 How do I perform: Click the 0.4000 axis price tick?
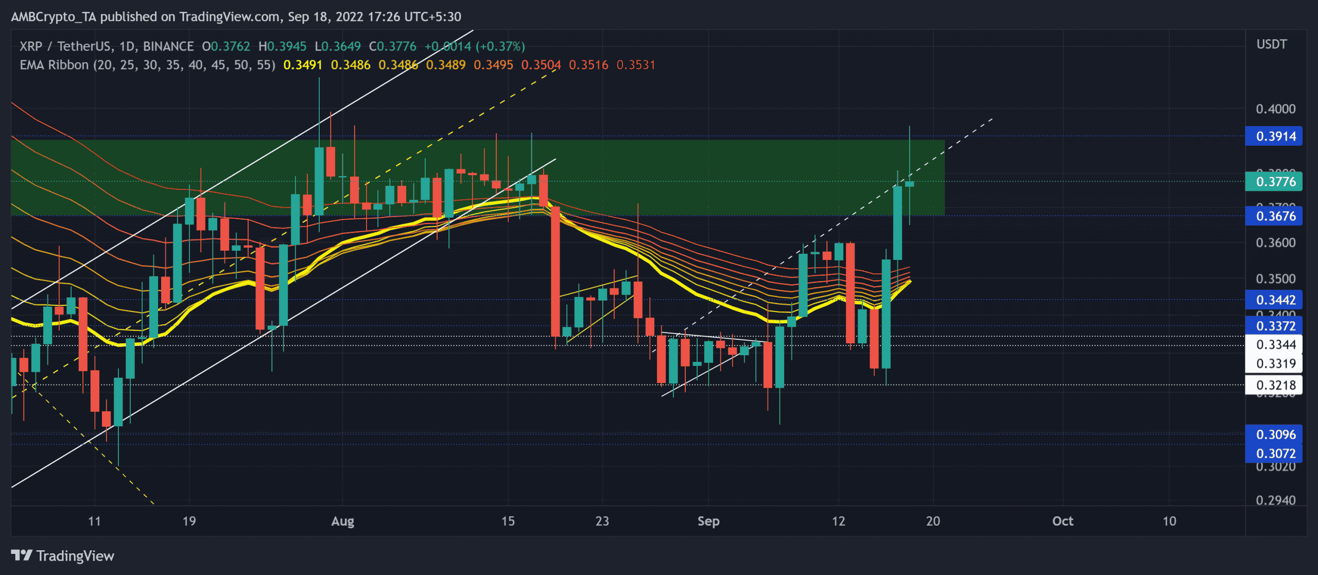(x=1275, y=109)
